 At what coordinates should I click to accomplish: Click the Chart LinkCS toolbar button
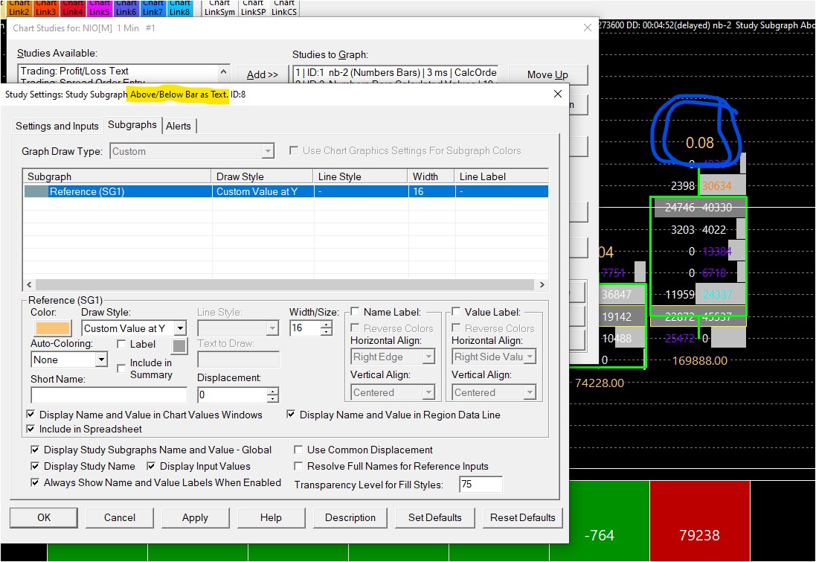[x=284, y=8]
